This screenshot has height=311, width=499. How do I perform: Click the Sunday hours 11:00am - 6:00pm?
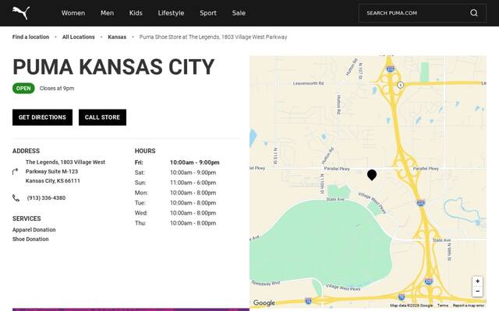[x=193, y=183]
